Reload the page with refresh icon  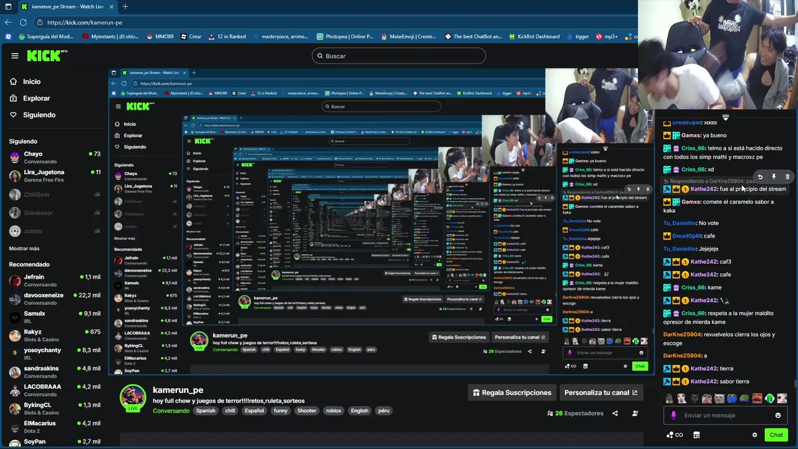(24, 22)
